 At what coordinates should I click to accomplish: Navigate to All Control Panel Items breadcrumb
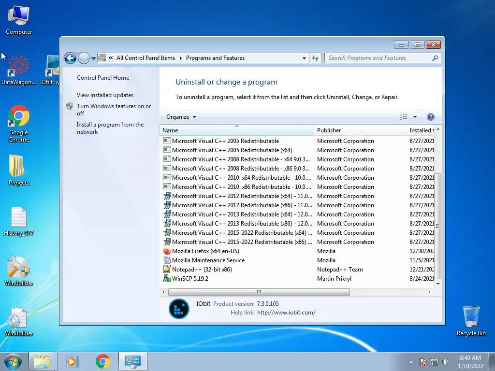[x=146, y=58]
